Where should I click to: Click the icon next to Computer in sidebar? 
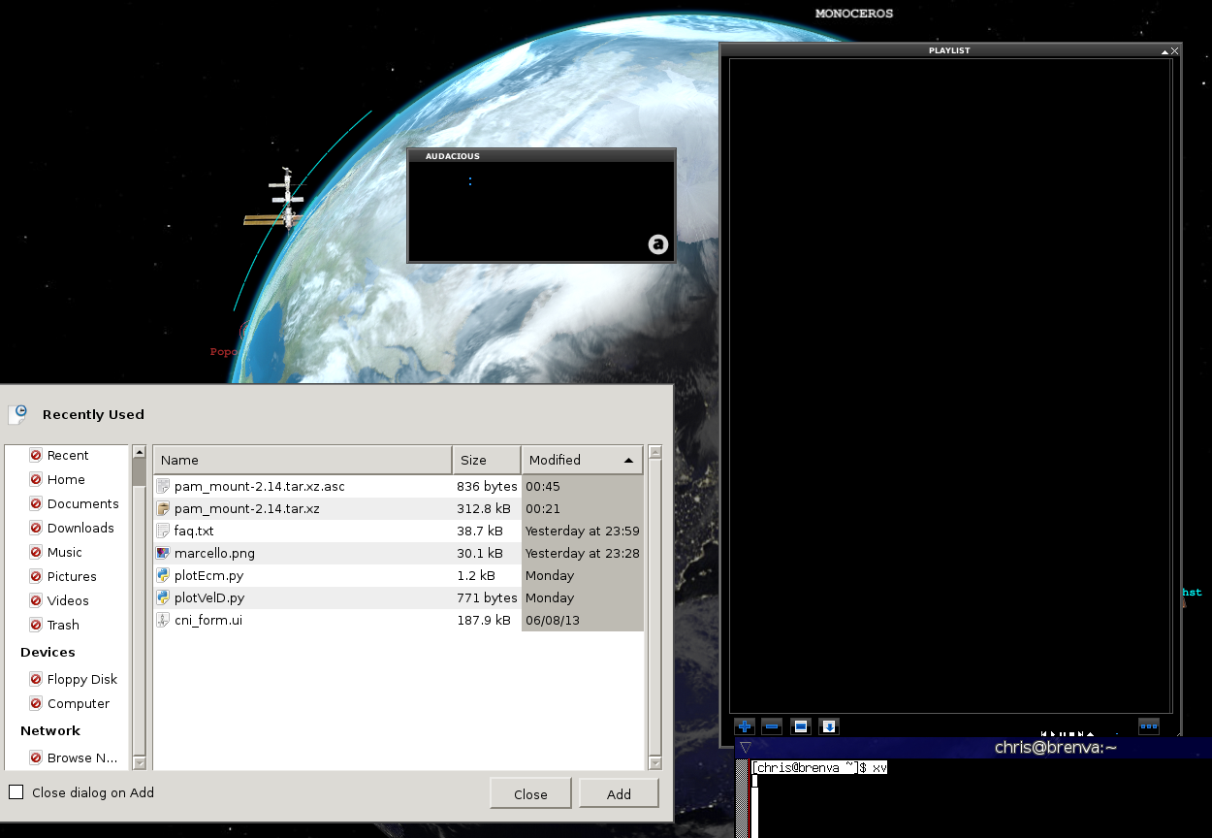pos(36,703)
